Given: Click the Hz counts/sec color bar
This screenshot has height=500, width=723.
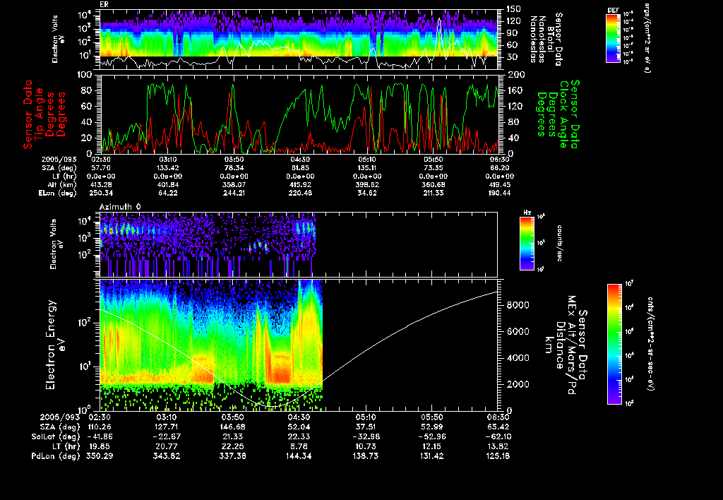Looking at the screenshot, I should click(527, 243).
